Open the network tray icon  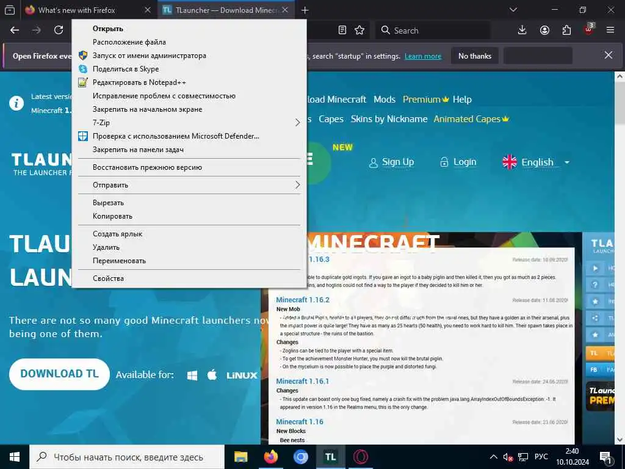[523, 457]
